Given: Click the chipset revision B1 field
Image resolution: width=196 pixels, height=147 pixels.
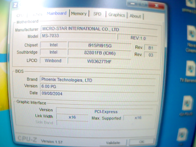Looking at the screenshot, I should [x=150, y=48].
